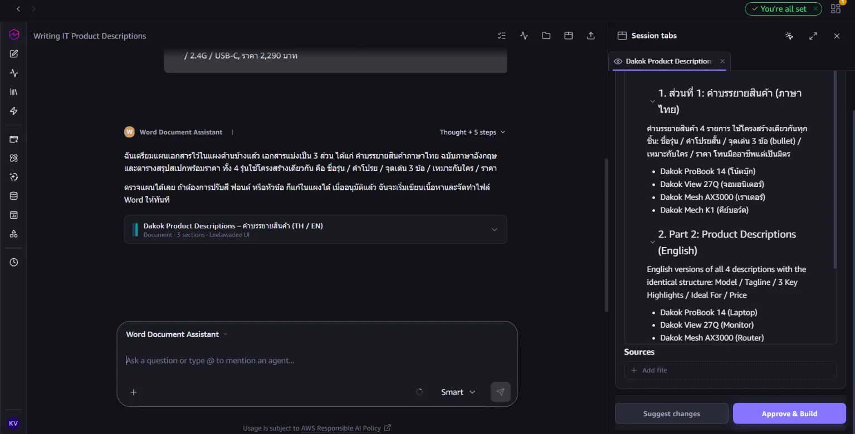Open the database cylinder icon in sidebar
Image resolution: width=855 pixels, height=434 pixels.
[14, 196]
